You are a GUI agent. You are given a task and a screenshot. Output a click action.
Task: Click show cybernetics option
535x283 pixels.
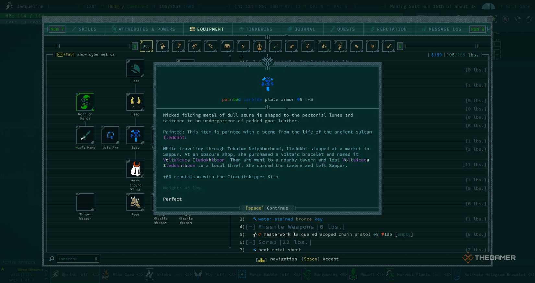[85, 54]
